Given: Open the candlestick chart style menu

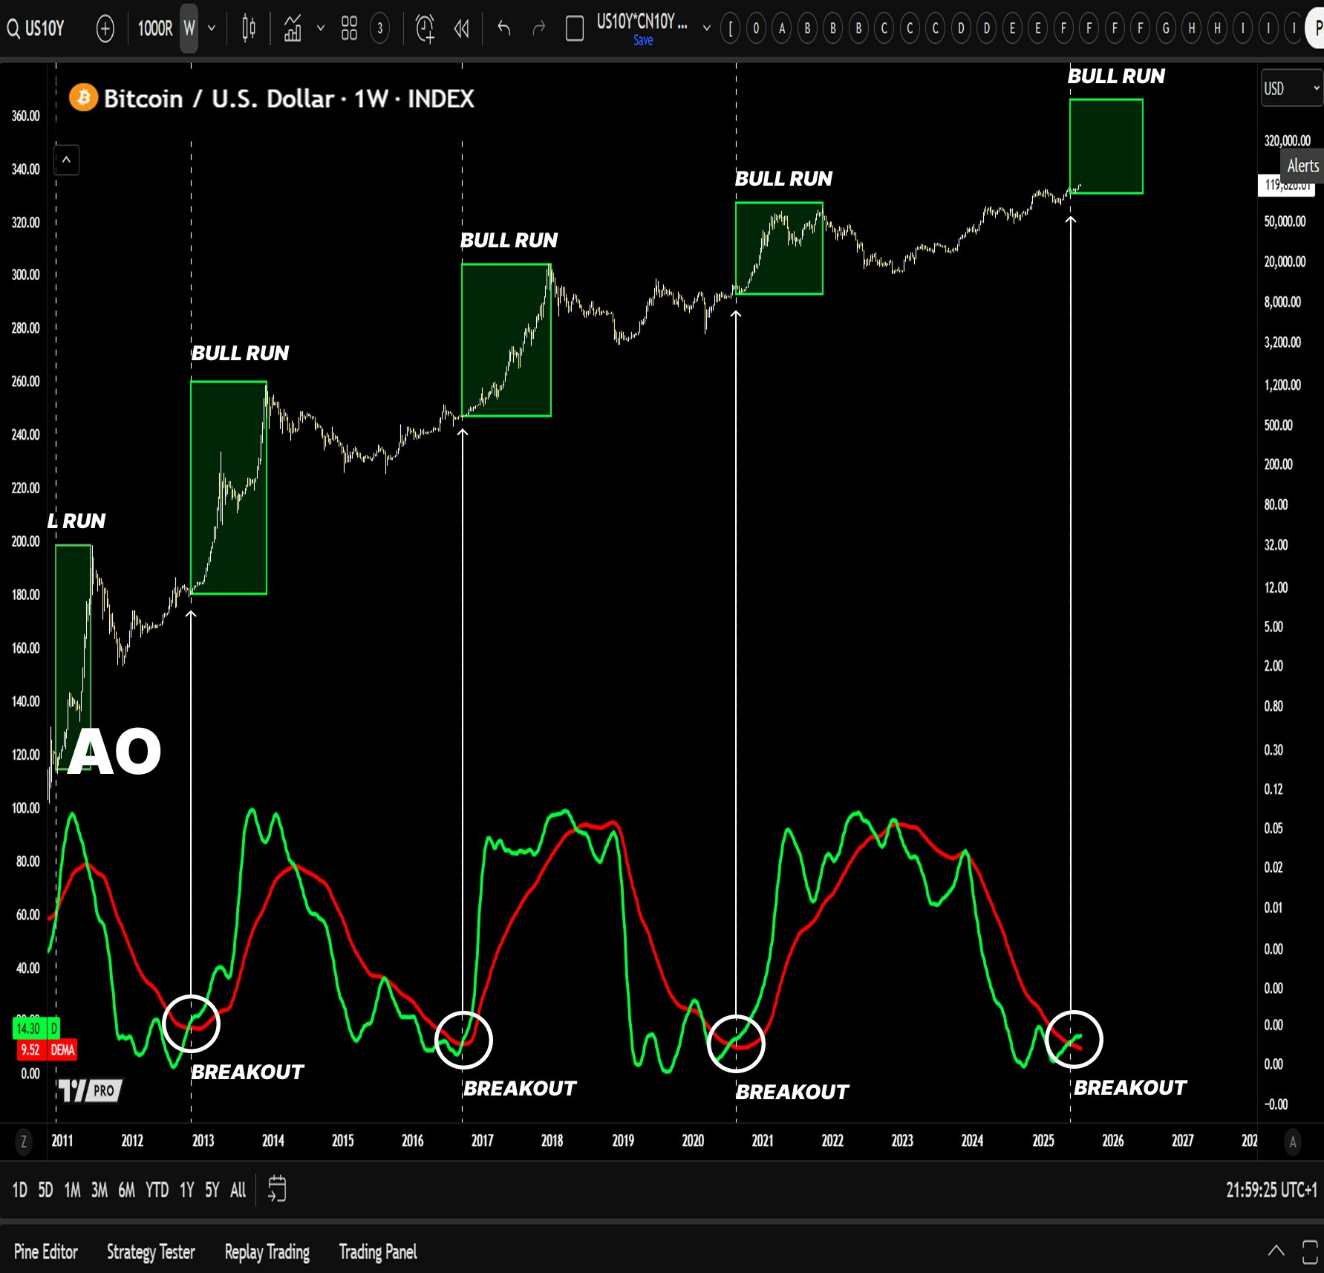Looking at the screenshot, I should coord(249,29).
